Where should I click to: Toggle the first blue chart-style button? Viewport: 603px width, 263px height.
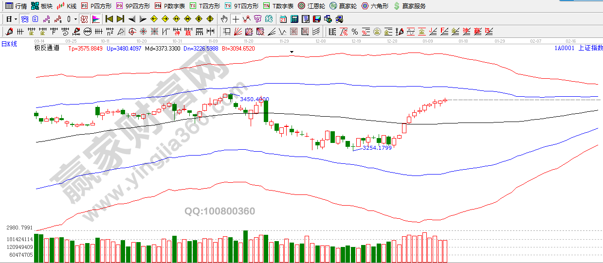point(24,19)
